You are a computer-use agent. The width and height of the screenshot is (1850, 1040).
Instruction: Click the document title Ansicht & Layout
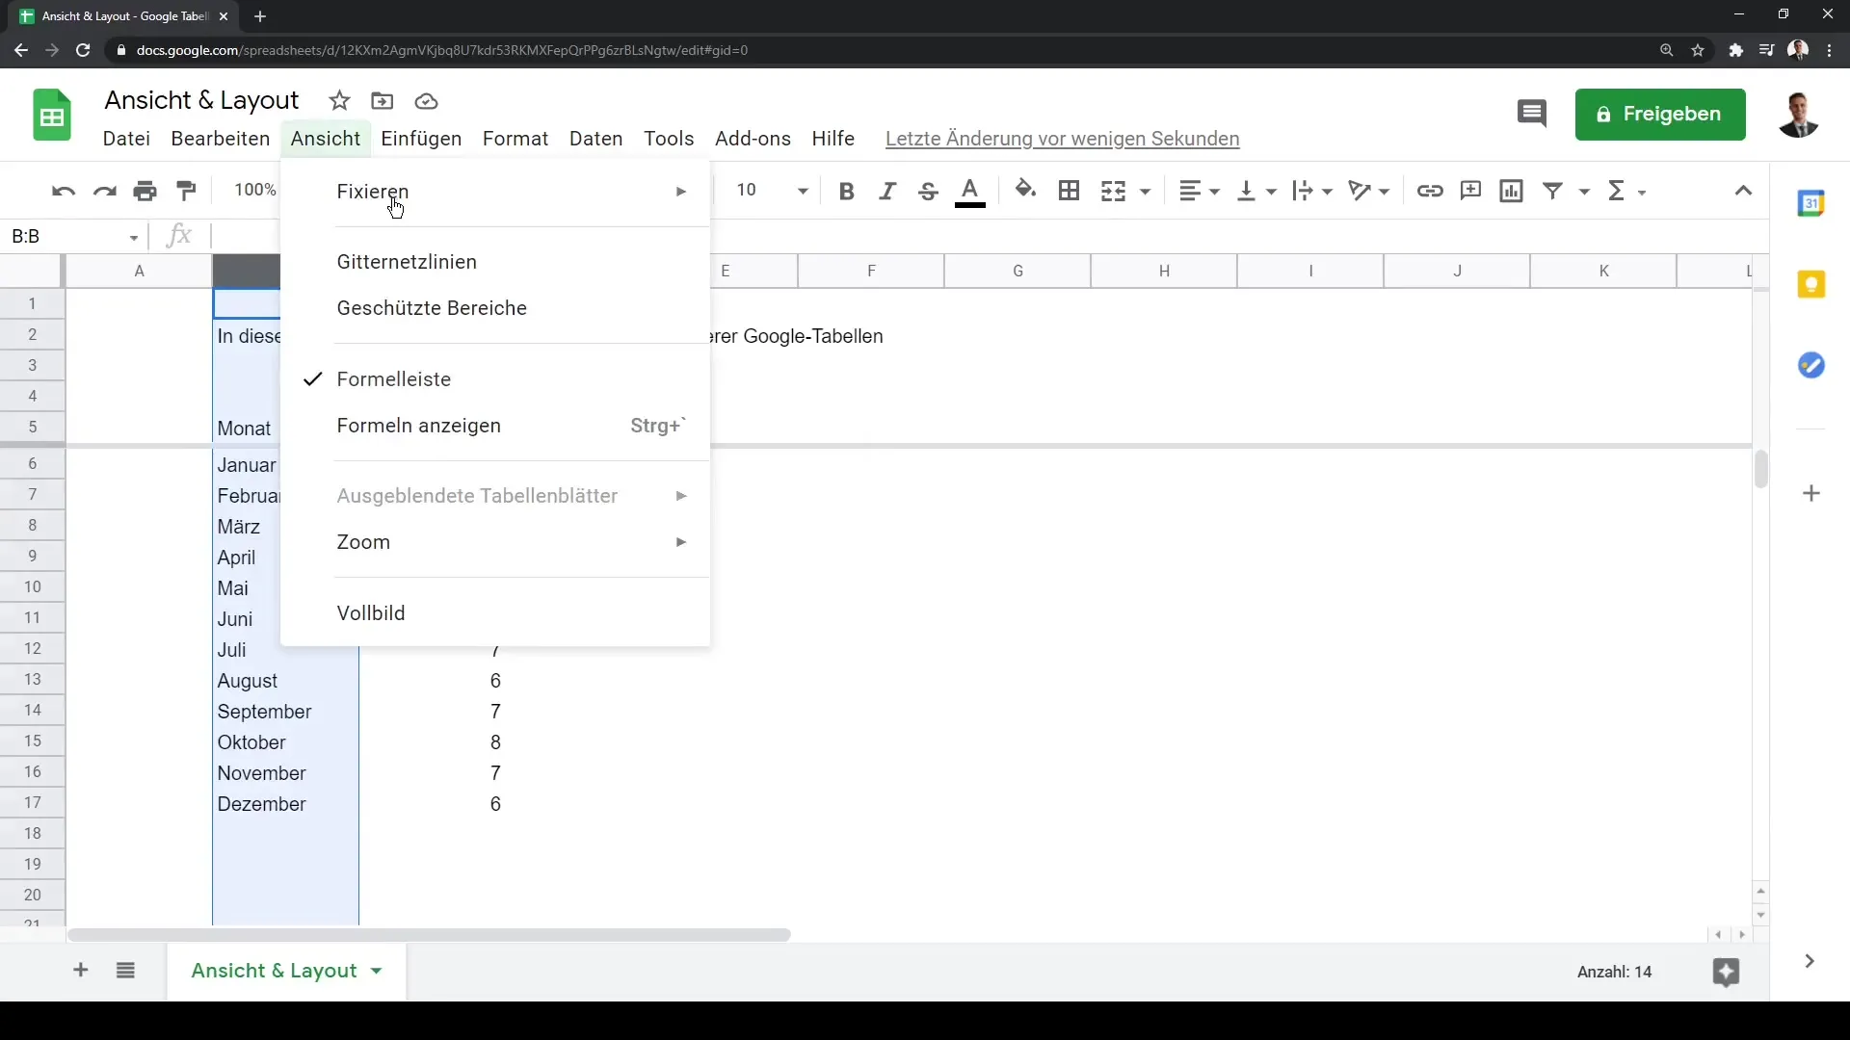pyautogui.click(x=201, y=100)
